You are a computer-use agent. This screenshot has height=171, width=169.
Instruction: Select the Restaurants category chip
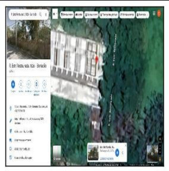(x=67, y=15)
